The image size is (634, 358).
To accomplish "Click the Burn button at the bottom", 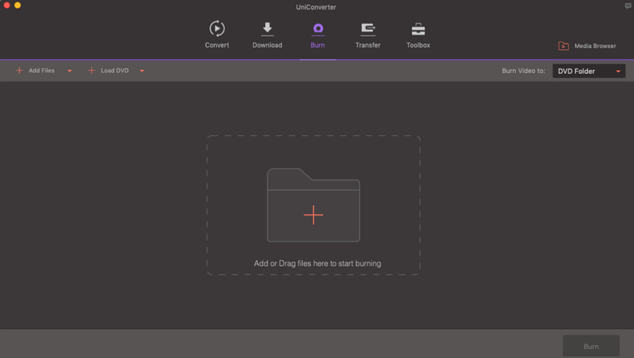I will pos(591,346).
